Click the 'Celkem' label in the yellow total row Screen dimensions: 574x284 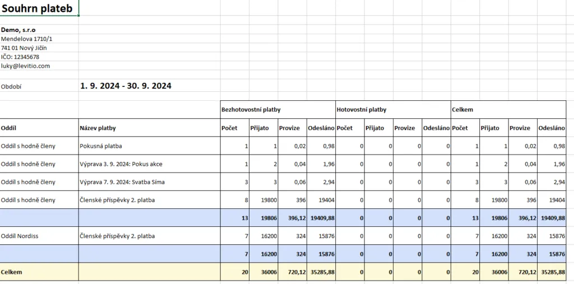pyautogui.click(x=39, y=272)
